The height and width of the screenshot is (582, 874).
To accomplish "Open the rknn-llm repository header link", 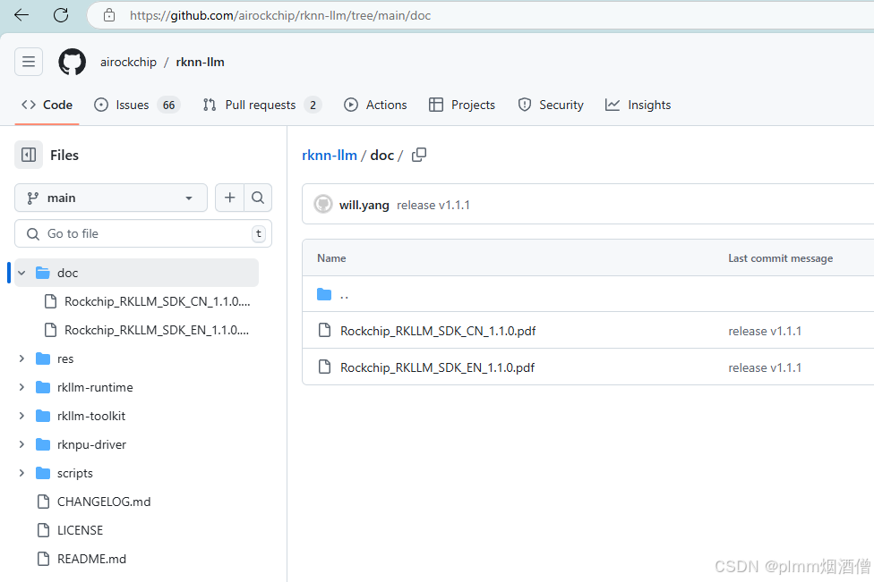I will pyautogui.click(x=200, y=62).
